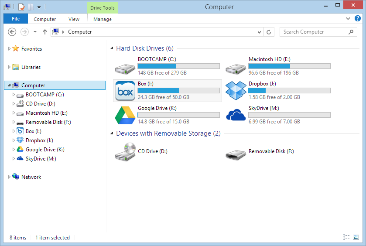Expand BOOTCAMP (C:) in the tree

pyautogui.click(x=14, y=95)
